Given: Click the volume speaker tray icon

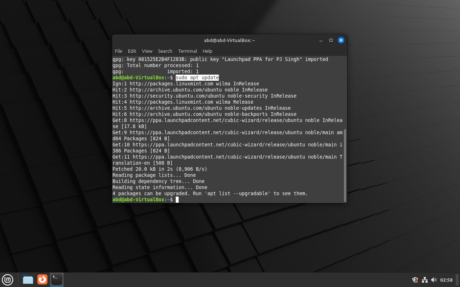Looking at the screenshot, I should 433,280.
